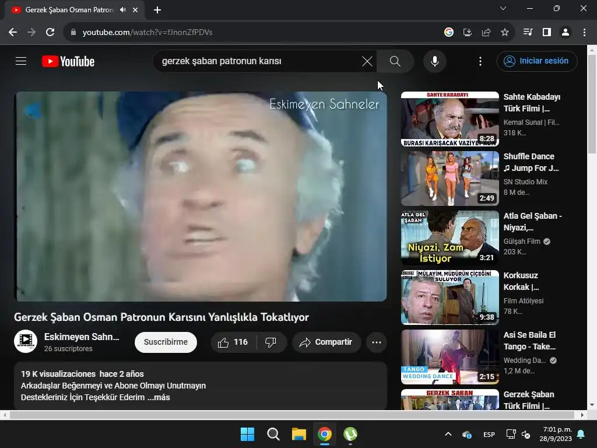597x448 pixels.
Task: Open Eskimeyen Sahn... channel name link
Action: [82, 337]
